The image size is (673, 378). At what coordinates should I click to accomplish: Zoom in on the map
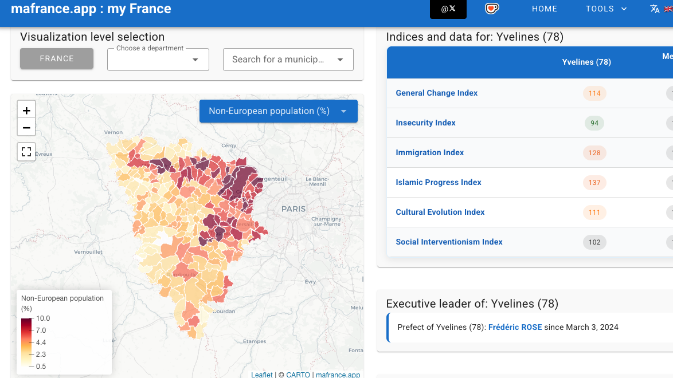coord(26,111)
